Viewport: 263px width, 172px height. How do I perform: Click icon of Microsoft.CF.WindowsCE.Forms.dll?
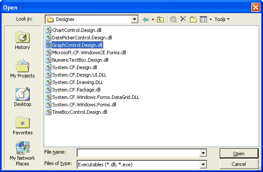[x=49, y=53]
